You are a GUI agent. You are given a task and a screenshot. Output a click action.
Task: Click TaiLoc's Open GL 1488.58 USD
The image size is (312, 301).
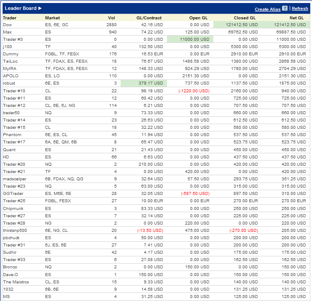coord(196,61)
